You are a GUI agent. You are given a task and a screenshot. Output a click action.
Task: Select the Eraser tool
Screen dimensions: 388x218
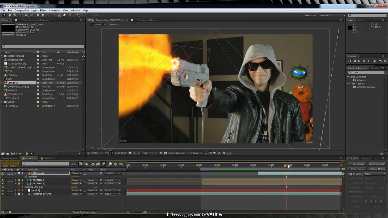[x=65, y=15]
